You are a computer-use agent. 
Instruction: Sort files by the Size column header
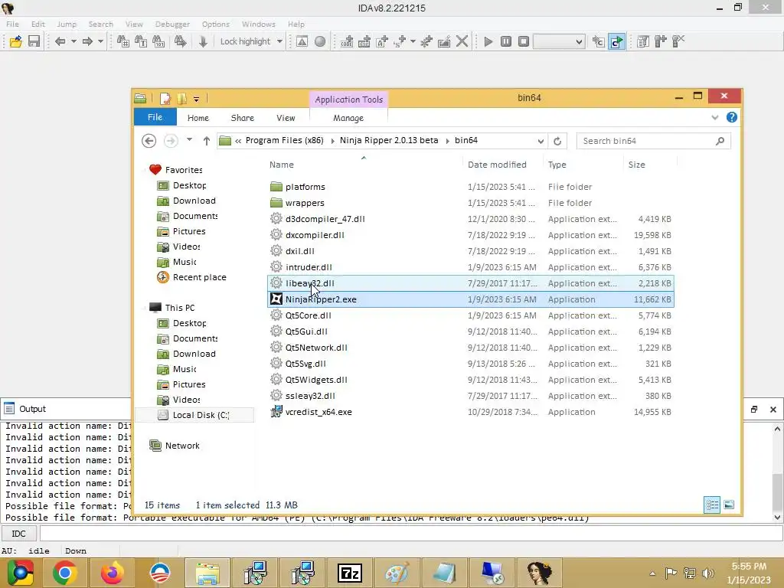[636, 165]
